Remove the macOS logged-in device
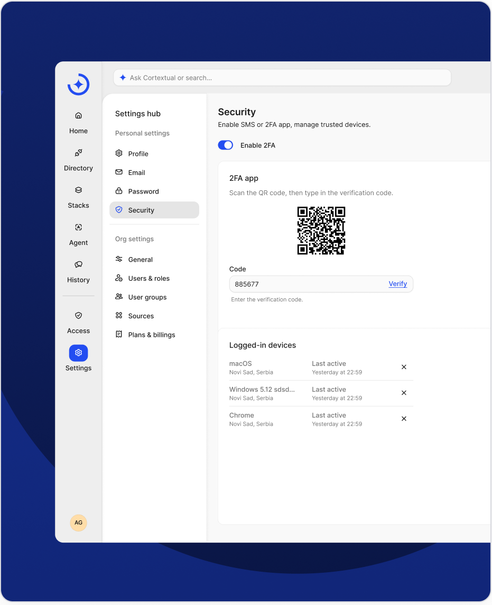492x605 pixels. click(404, 367)
